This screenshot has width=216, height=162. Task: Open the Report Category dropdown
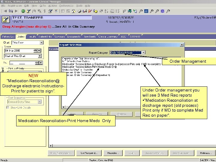click(143, 52)
